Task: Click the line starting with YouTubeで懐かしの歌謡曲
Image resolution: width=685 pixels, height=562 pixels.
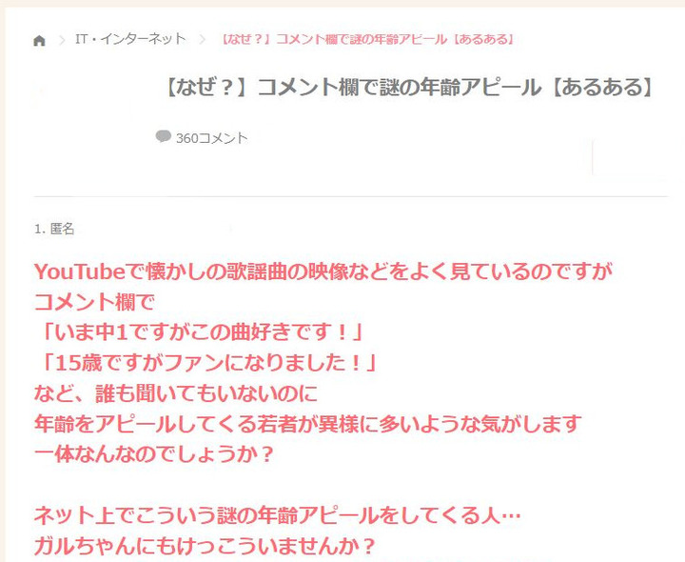Action: point(323,271)
